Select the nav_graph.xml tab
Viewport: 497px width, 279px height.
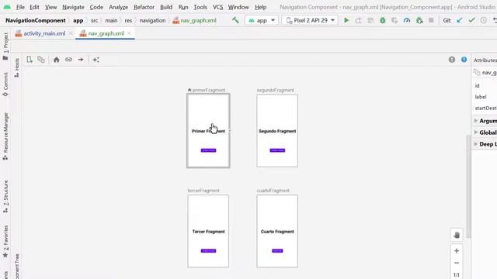(x=106, y=33)
